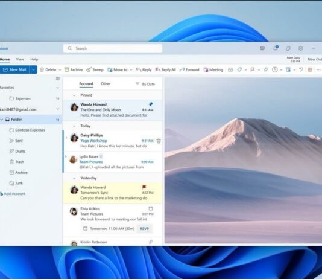This screenshot has height=279, width=322.
Task: Click the Sweep toolbar item
Action: 95,69
